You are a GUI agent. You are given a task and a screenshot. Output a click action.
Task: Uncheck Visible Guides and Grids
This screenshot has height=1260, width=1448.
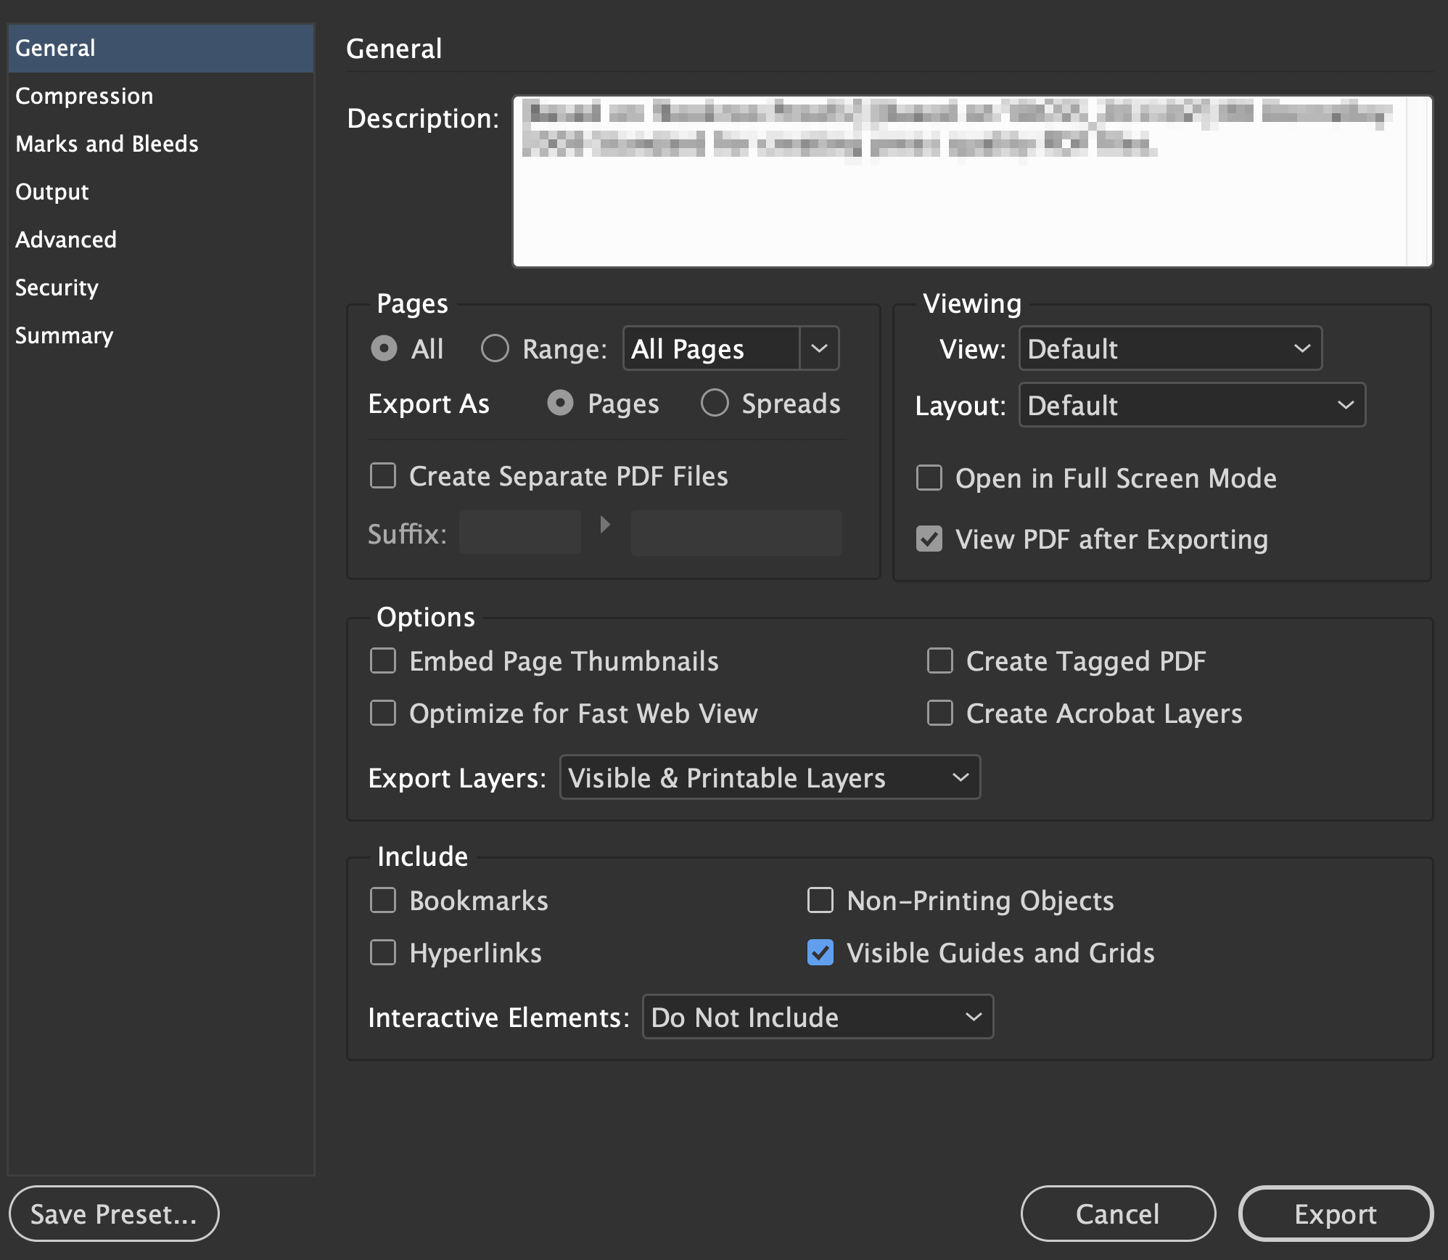tap(820, 953)
